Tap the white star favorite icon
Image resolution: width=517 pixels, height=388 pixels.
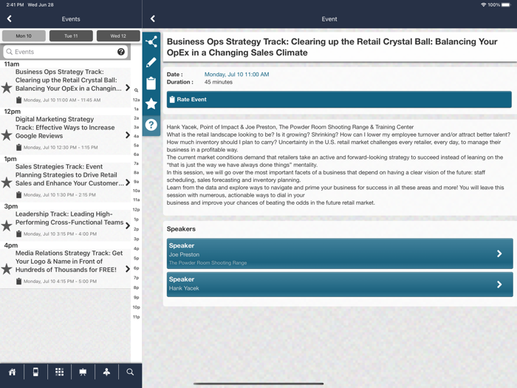pos(151,104)
